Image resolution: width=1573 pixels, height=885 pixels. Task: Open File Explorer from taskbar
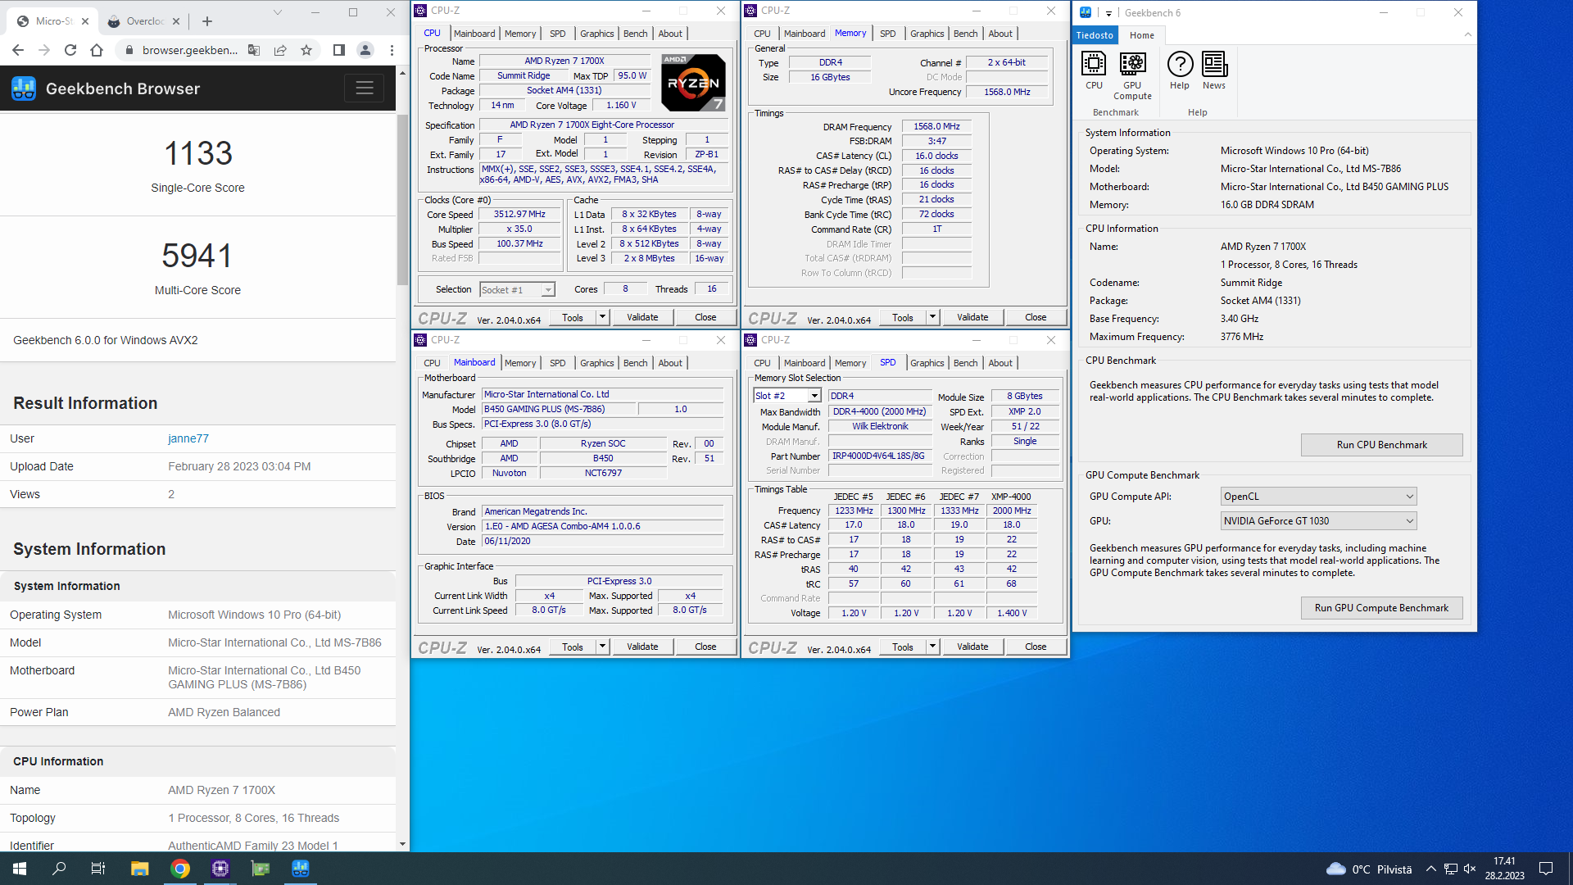point(139,869)
